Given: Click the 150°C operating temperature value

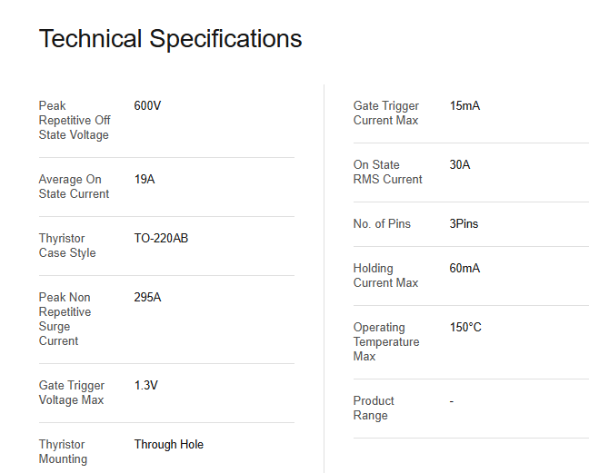Looking at the screenshot, I should tap(465, 327).
